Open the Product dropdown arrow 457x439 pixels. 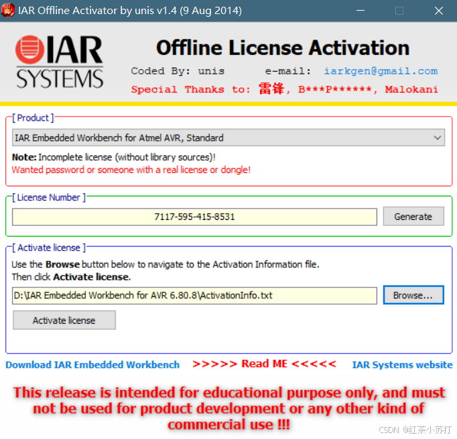[437, 137]
